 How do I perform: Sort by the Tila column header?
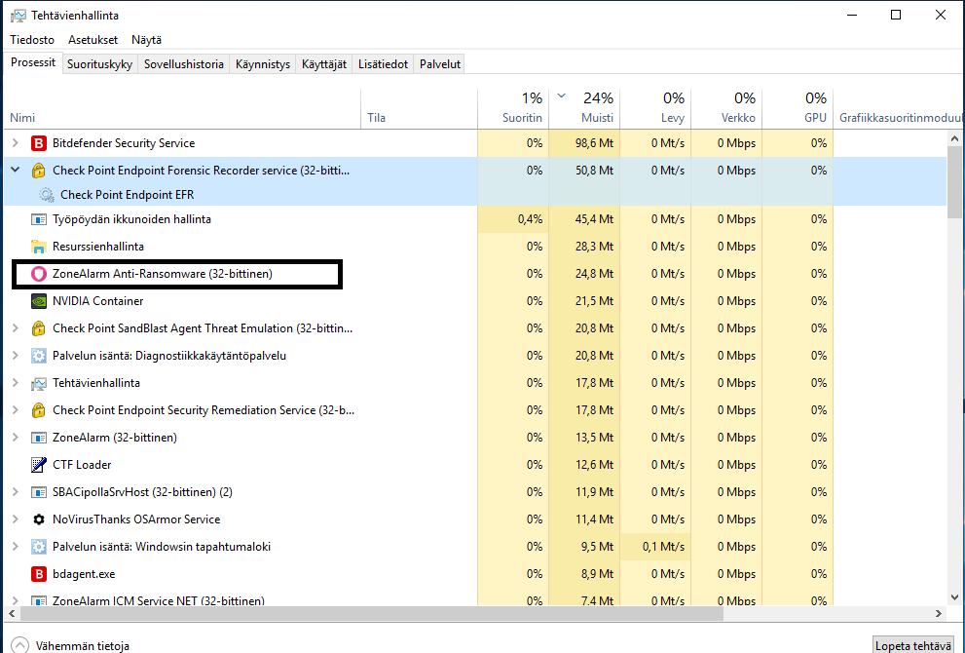(x=419, y=109)
